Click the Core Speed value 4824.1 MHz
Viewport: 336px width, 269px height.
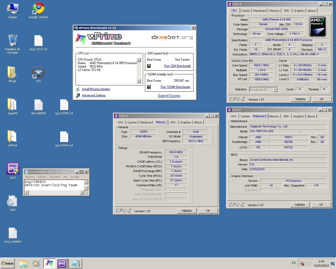(x=261, y=65)
